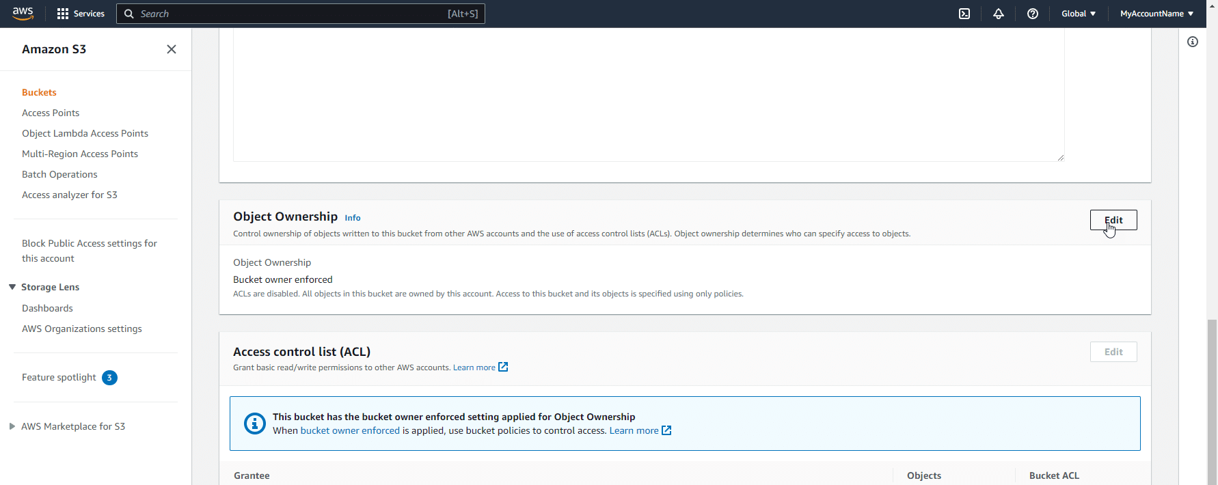Launch CloudShell from the top bar
1218x485 pixels.
[964, 14]
